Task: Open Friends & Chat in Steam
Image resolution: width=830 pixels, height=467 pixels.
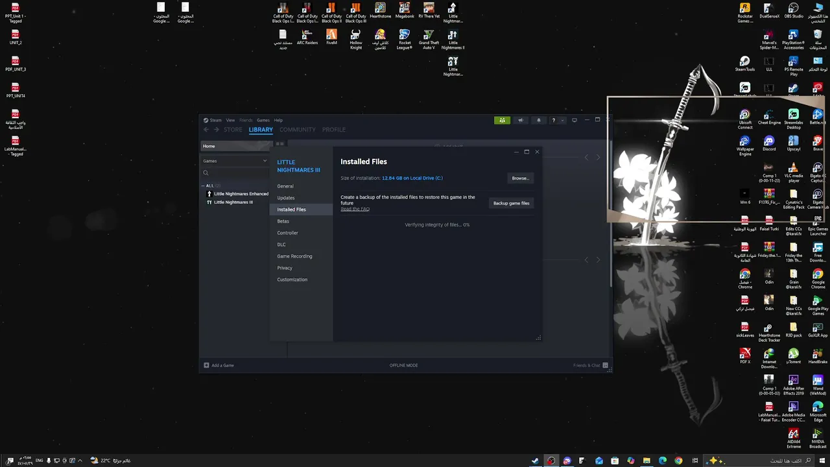Action: click(x=591, y=365)
